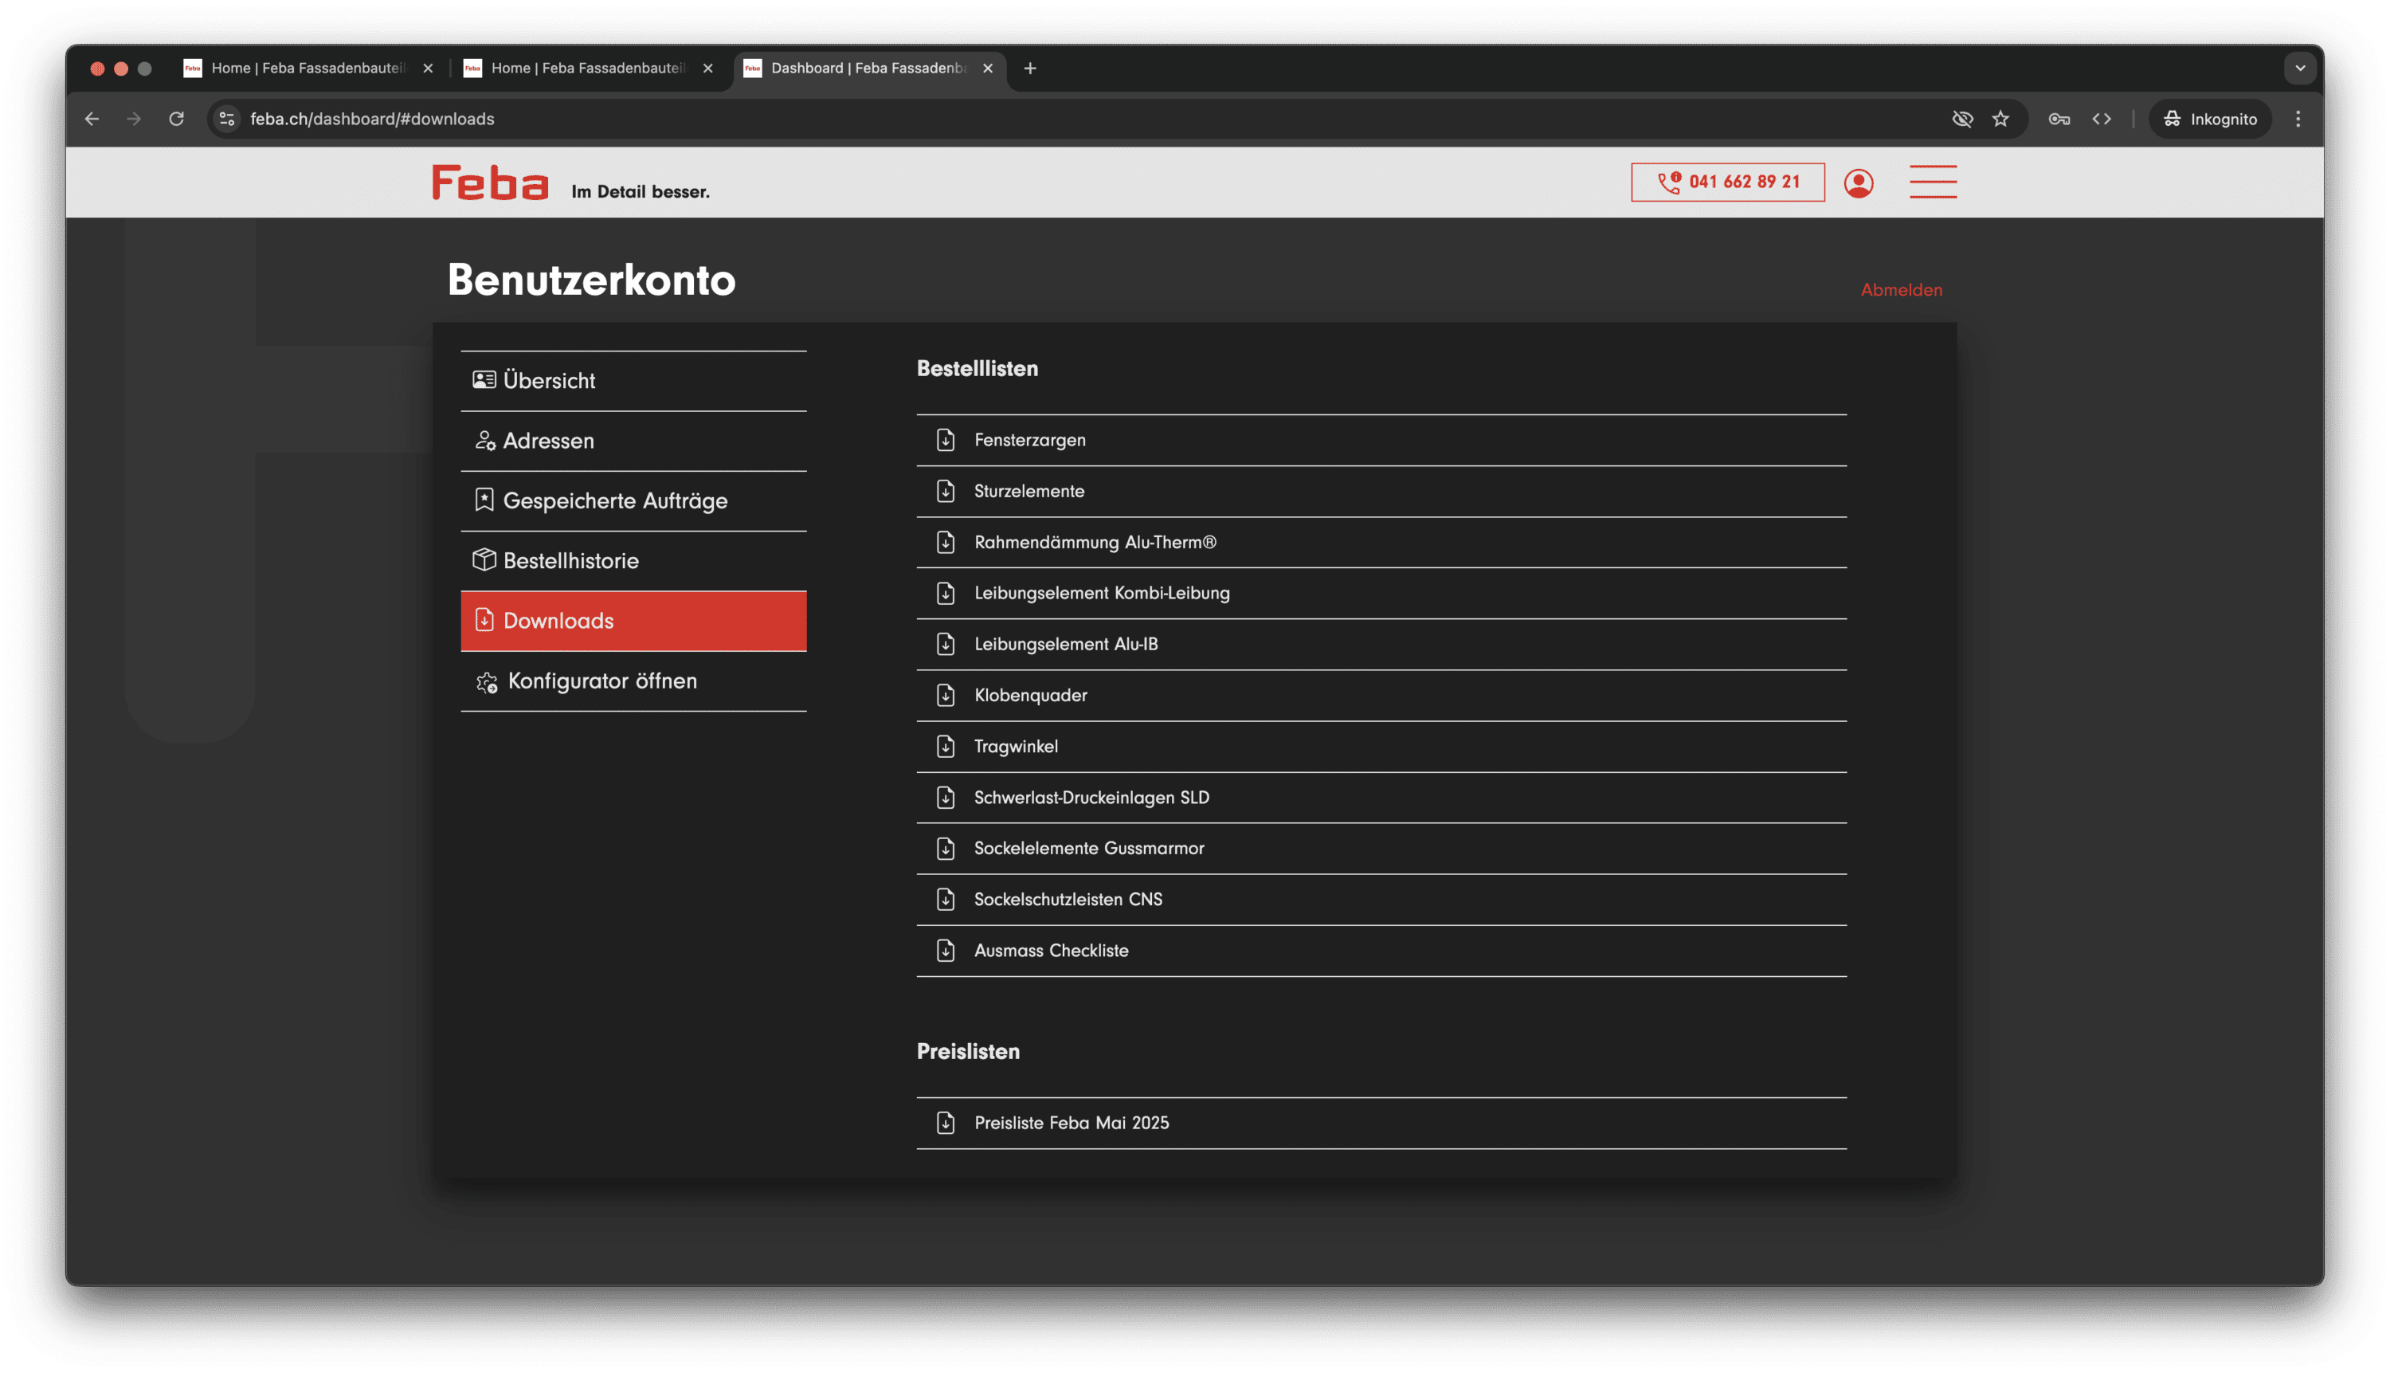This screenshot has width=2390, height=1373.
Task: Download the Fensterzargen order list
Action: coord(1381,441)
